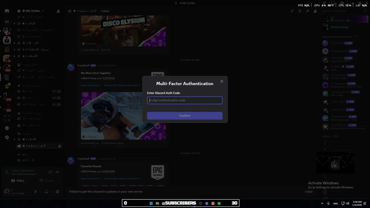Expand اللغات channel arrow
This screenshot has height=208, width=370.
14,56
